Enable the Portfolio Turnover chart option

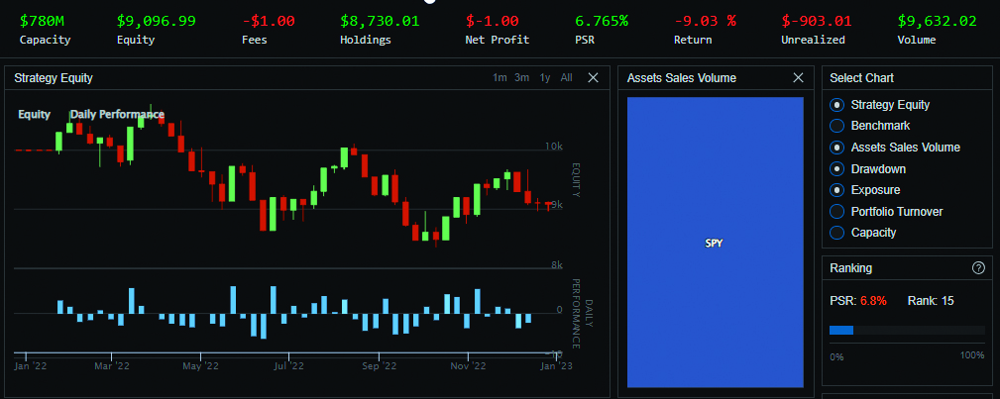point(838,212)
